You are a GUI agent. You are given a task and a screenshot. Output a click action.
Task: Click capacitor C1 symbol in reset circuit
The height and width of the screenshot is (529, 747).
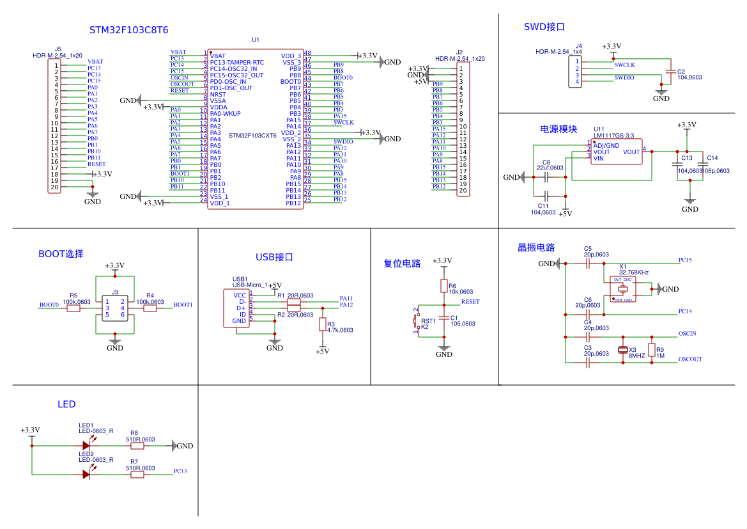(x=444, y=318)
